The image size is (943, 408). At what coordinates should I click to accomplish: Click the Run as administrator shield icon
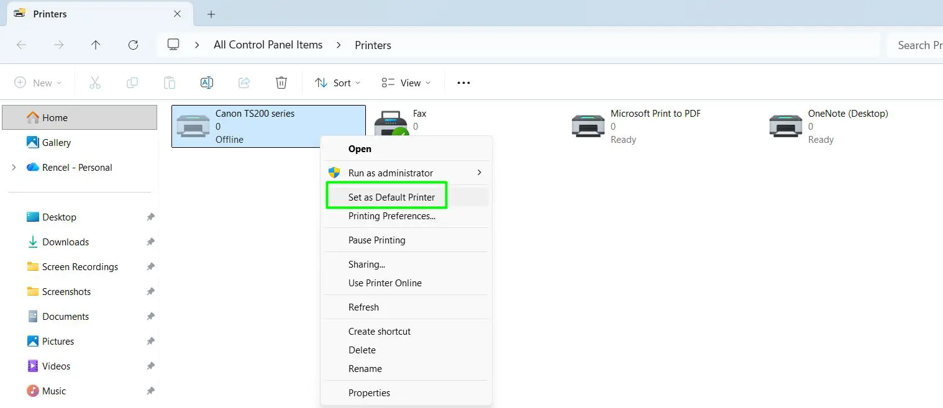click(334, 173)
